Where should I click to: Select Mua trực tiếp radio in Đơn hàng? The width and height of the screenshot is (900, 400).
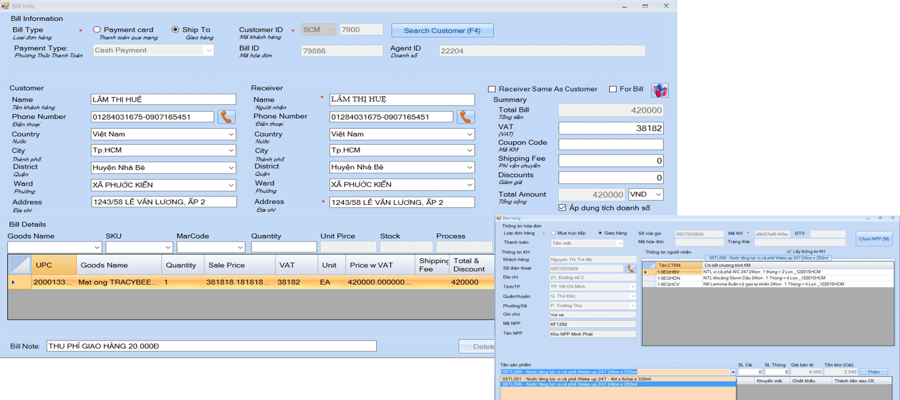coord(553,233)
